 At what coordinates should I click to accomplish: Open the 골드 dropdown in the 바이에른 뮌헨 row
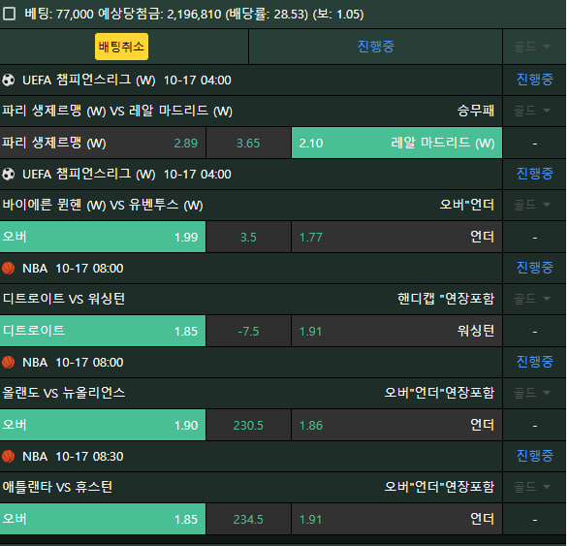coord(532,205)
